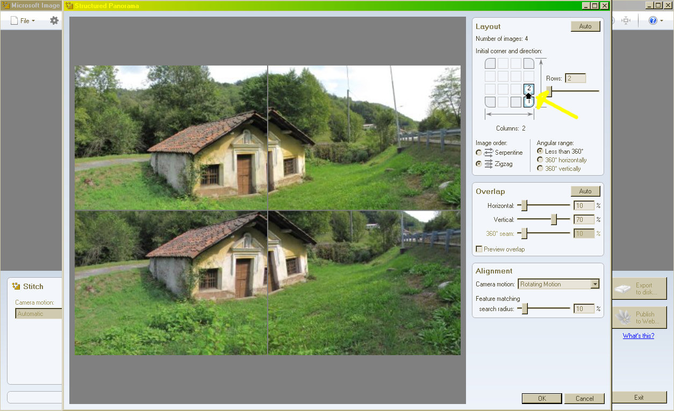The width and height of the screenshot is (674, 411).
Task: Click Auto button in Layout section
Action: 585,26
